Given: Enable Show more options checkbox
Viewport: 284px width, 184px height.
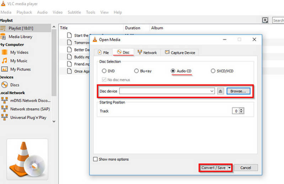Looking at the screenshot, I should (95, 159).
